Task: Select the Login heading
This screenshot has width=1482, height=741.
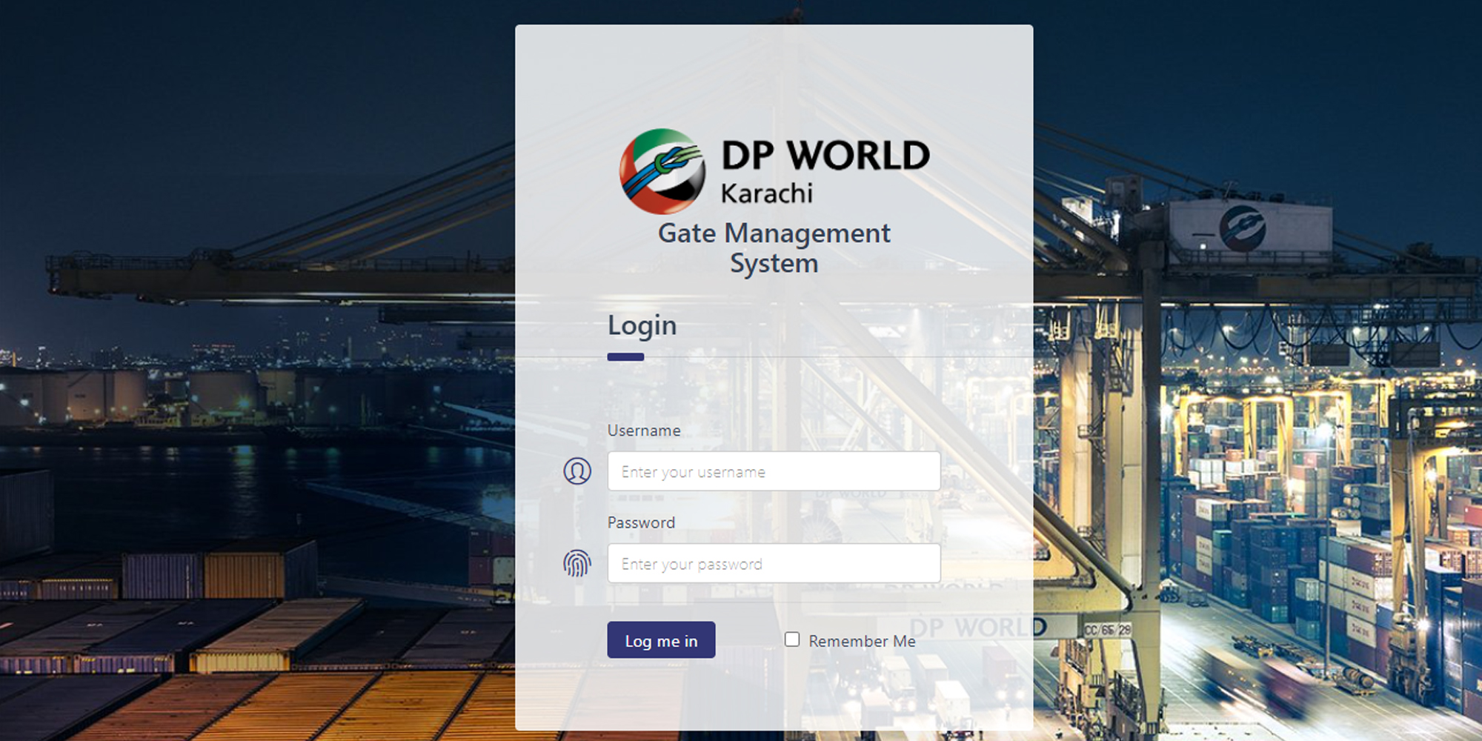Action: [642, 325]
